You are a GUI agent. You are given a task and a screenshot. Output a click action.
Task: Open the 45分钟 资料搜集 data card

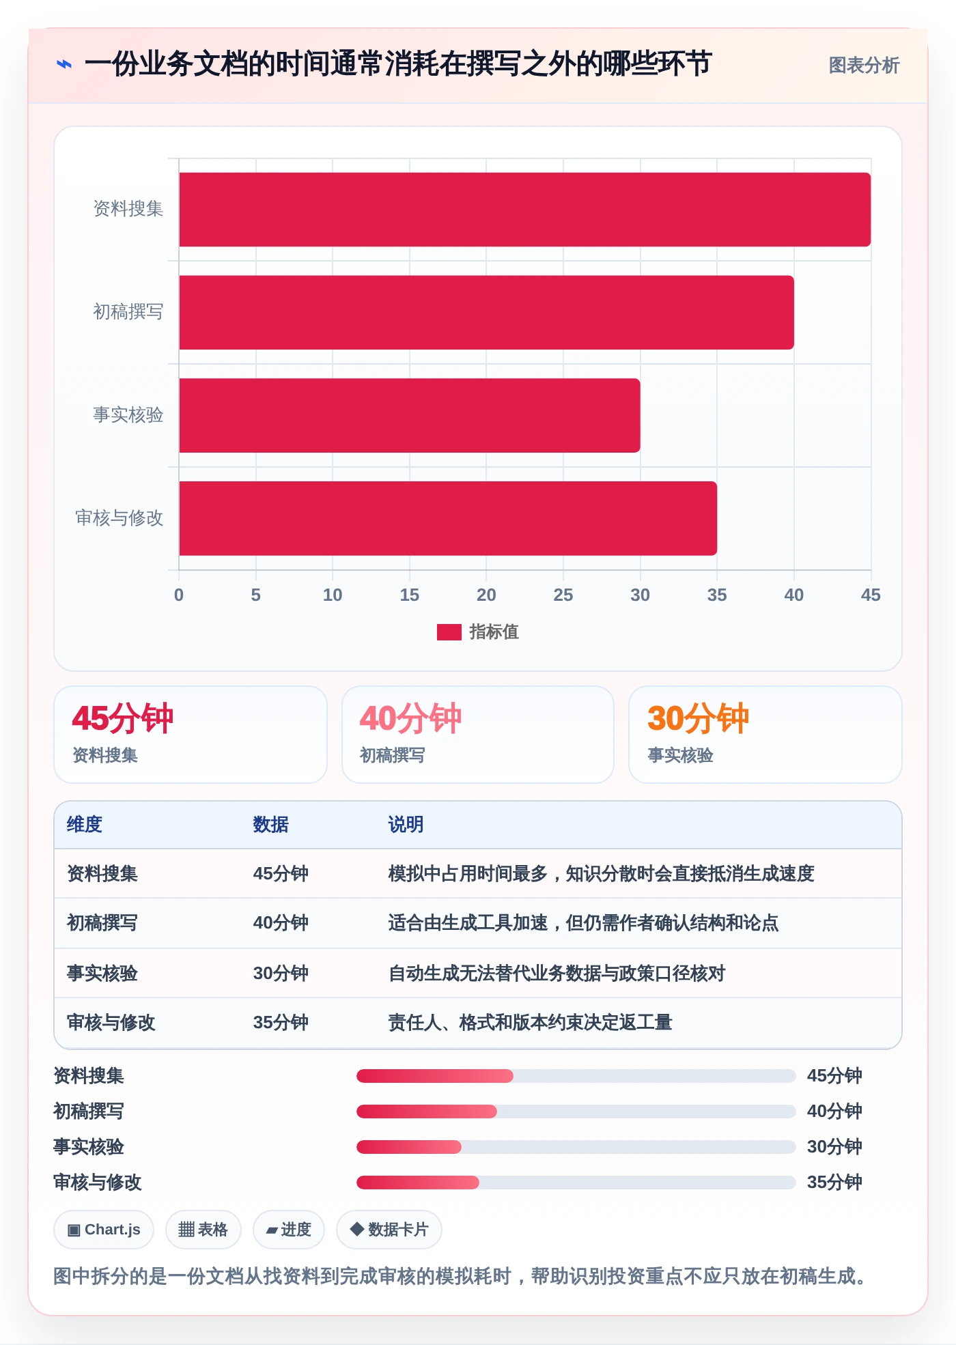click(x=191, y=735)
